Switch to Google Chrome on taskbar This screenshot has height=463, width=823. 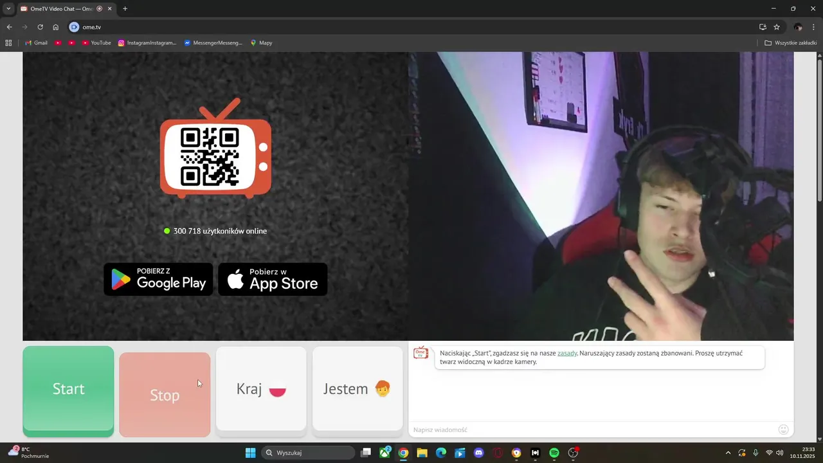point(403,453)
